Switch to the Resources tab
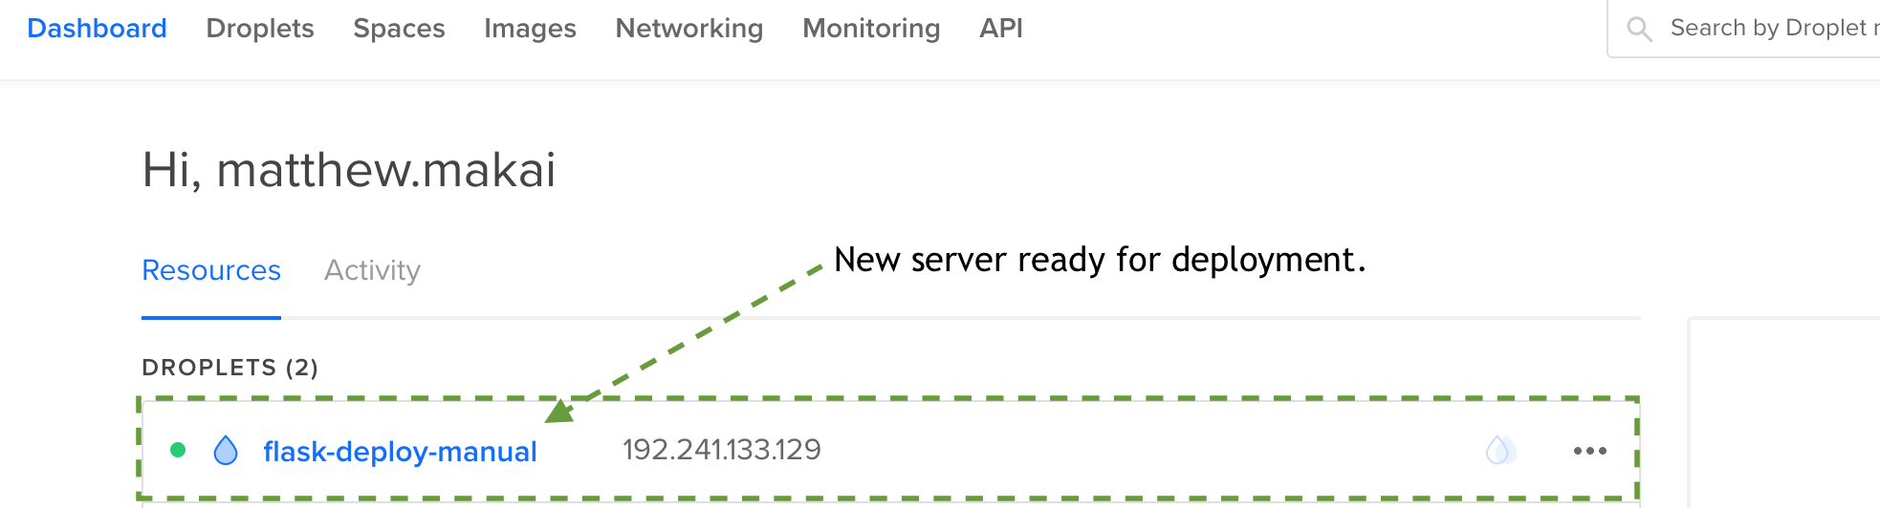 (x=211, y=270)
